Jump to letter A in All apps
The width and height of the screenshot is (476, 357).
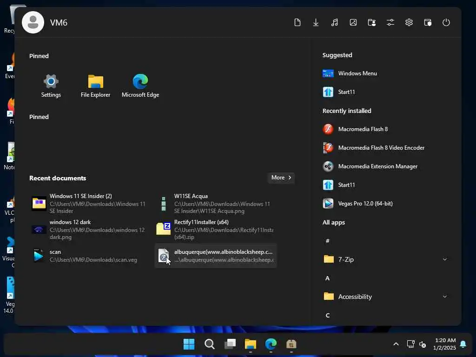[x=327, y=278]
